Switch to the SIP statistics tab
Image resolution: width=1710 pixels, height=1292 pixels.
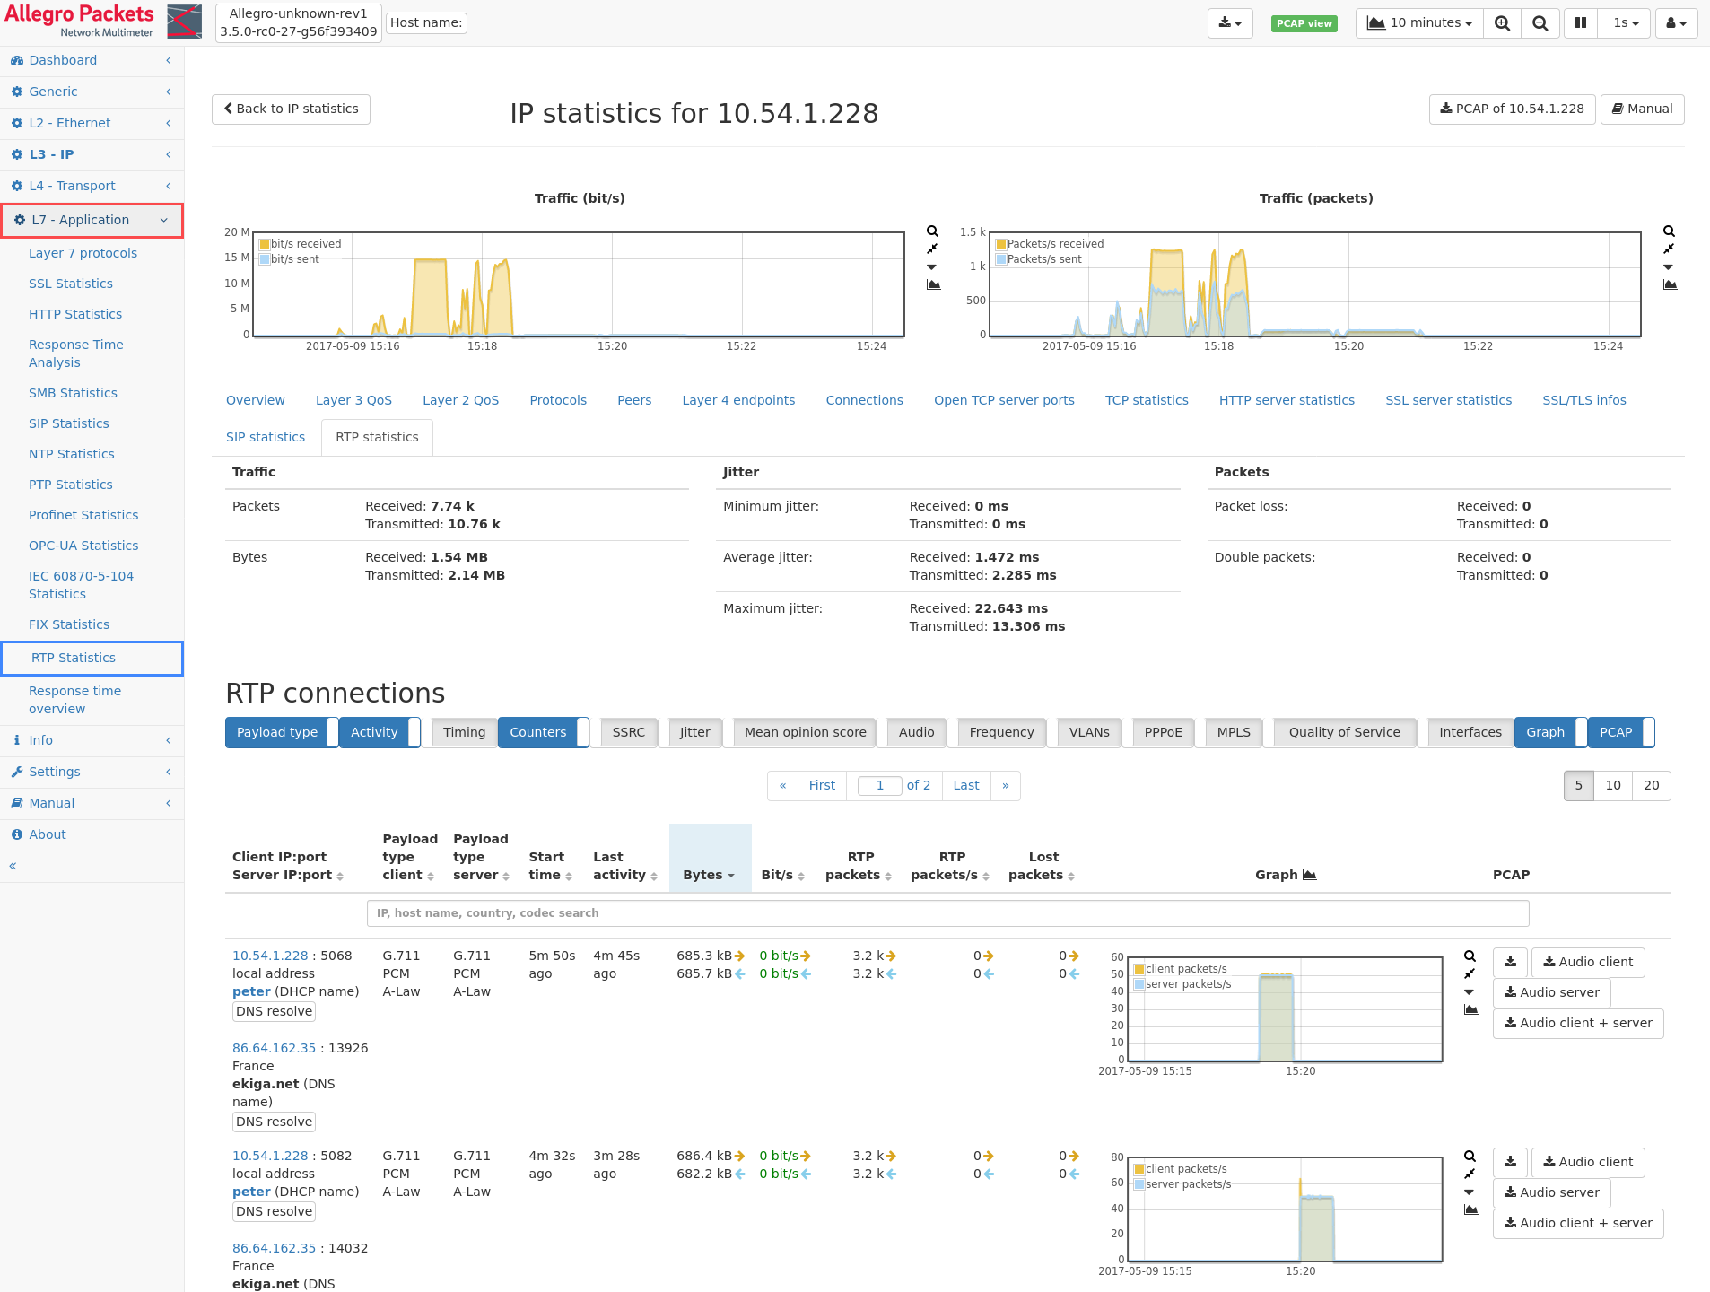tap(266, 437)
